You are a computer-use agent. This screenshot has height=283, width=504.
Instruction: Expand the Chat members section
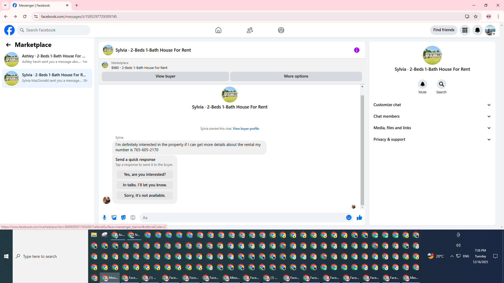[432, 116]
